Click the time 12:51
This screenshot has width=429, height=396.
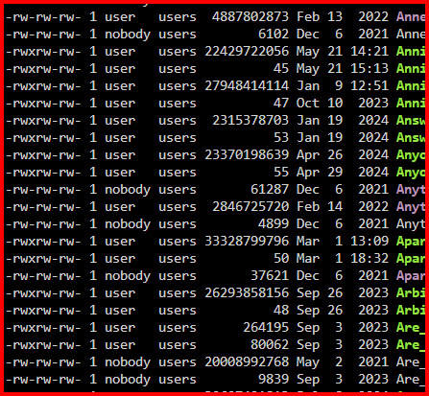(369, 85)
